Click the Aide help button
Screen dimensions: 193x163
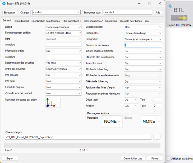158,12
